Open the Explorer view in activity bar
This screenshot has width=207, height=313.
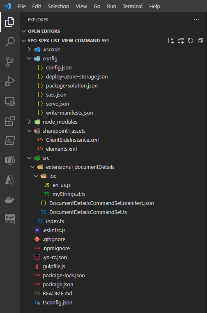pyautogui.click(x=10, y=22)
